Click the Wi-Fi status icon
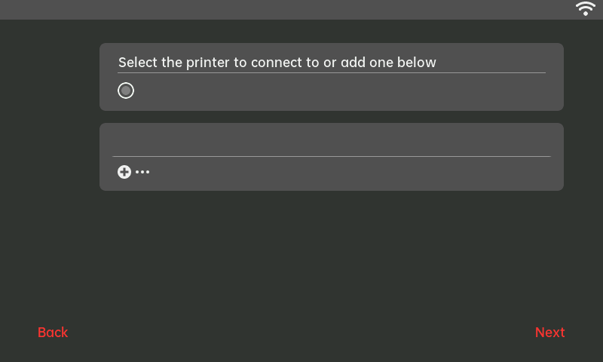The height and width of the screenshot is (362, 603). click(586, 9)
